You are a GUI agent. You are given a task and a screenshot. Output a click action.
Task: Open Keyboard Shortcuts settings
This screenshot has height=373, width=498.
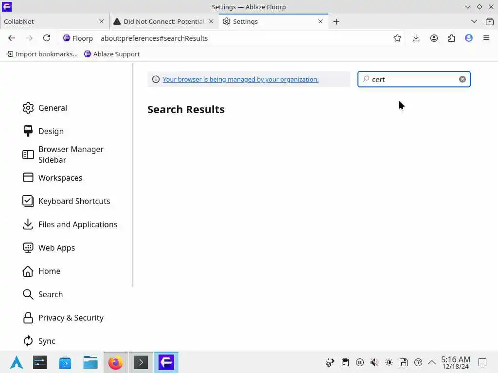pyautogui.click(x=66, y=201)
